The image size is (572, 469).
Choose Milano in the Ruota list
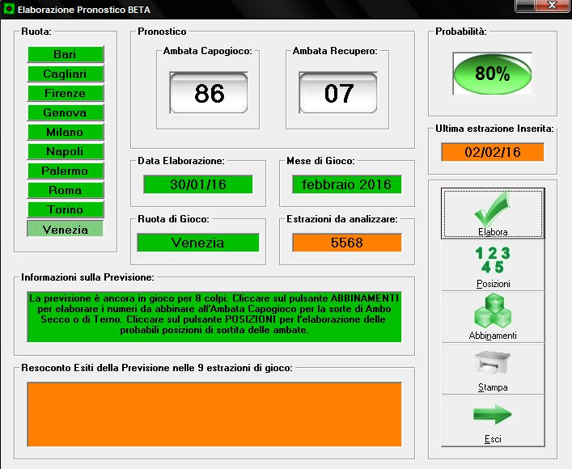pyautogui.click(x=66, y=132)
